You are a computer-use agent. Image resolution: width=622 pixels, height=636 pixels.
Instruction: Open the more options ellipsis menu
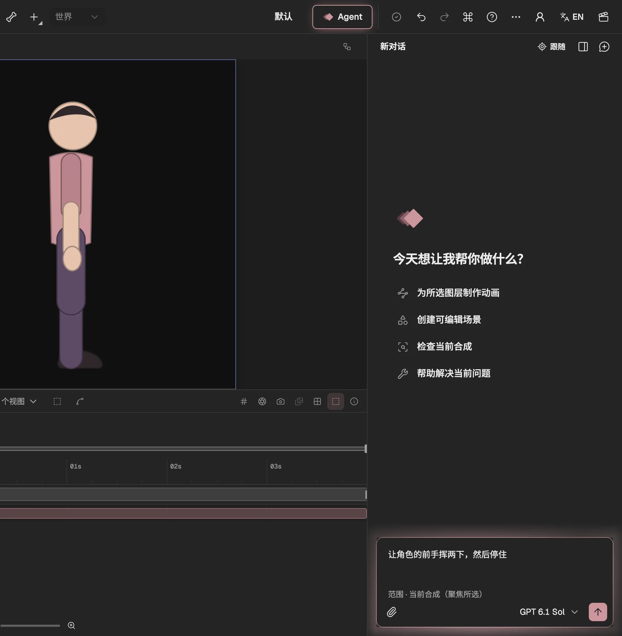516,17
